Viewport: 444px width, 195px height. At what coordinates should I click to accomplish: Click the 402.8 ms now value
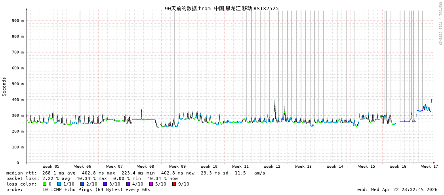tap(178, 173)
